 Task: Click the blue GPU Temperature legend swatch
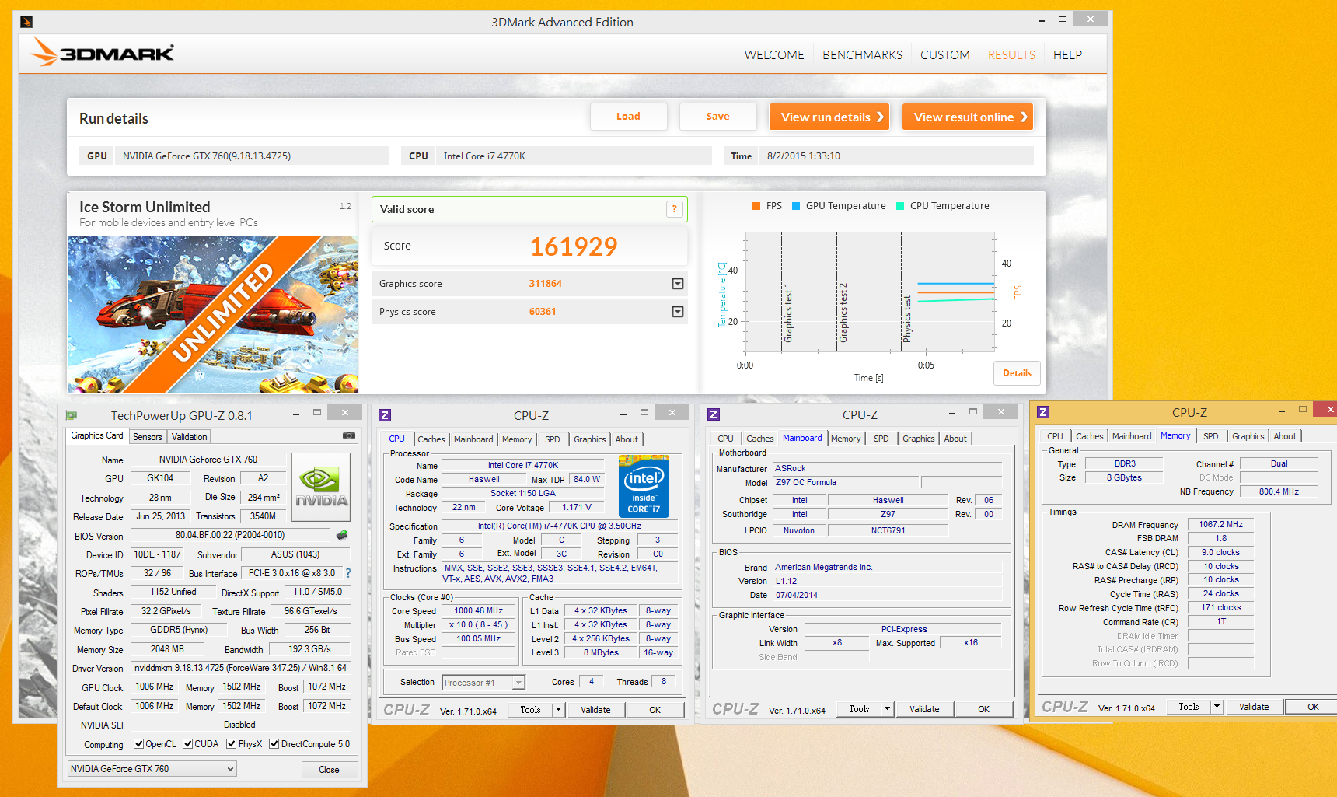coord(796,206)
